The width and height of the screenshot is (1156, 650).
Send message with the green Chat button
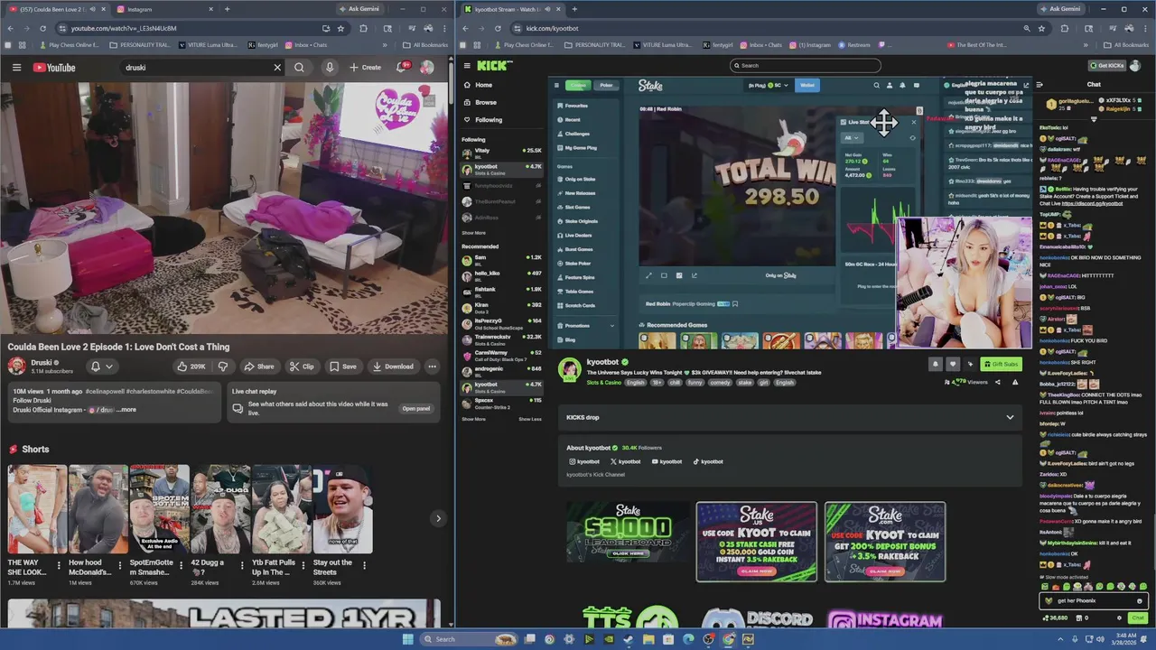click(x=1138, y=618)
